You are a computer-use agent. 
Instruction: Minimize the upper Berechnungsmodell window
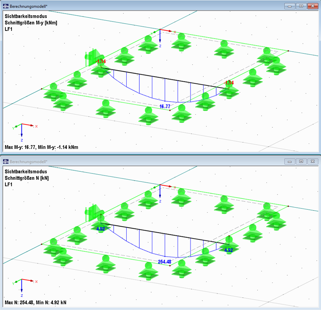pos(289,6)
